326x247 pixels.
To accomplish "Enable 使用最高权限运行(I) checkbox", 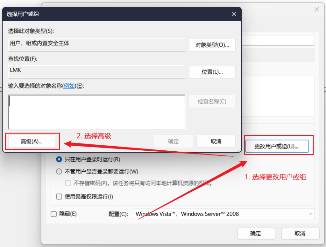I will click(59, 196).
